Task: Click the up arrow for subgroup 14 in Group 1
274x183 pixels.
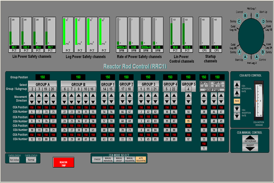Action: pos(104,95)
